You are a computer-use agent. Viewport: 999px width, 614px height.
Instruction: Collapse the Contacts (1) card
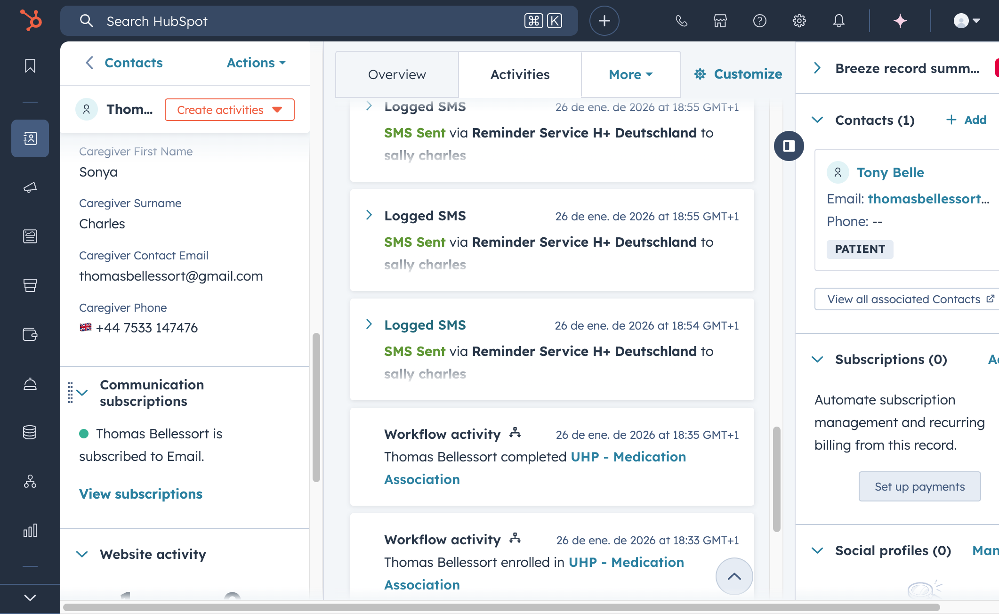(x=818, y=120)
